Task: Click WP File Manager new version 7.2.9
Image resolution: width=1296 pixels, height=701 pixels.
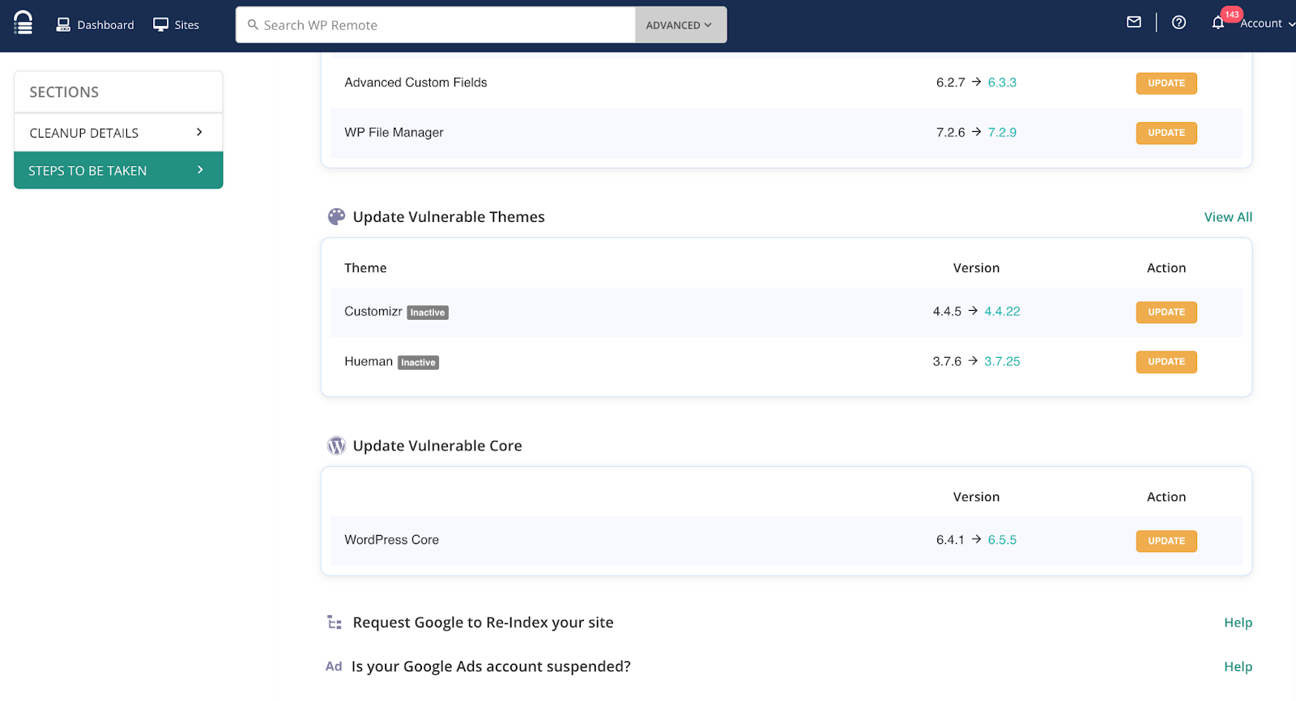Action: [x=1002, y=133]
